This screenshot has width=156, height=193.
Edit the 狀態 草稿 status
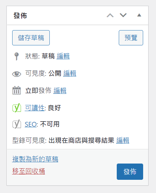[63, 56]
